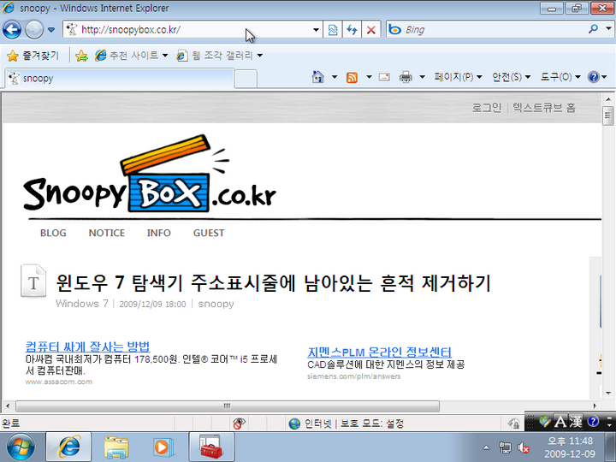
Task: Click the magnifier search icon
Action: [593, 29]
